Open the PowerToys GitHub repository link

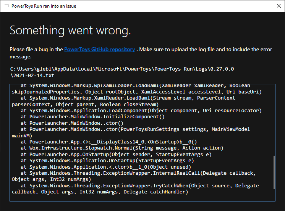tap(100, 49)
